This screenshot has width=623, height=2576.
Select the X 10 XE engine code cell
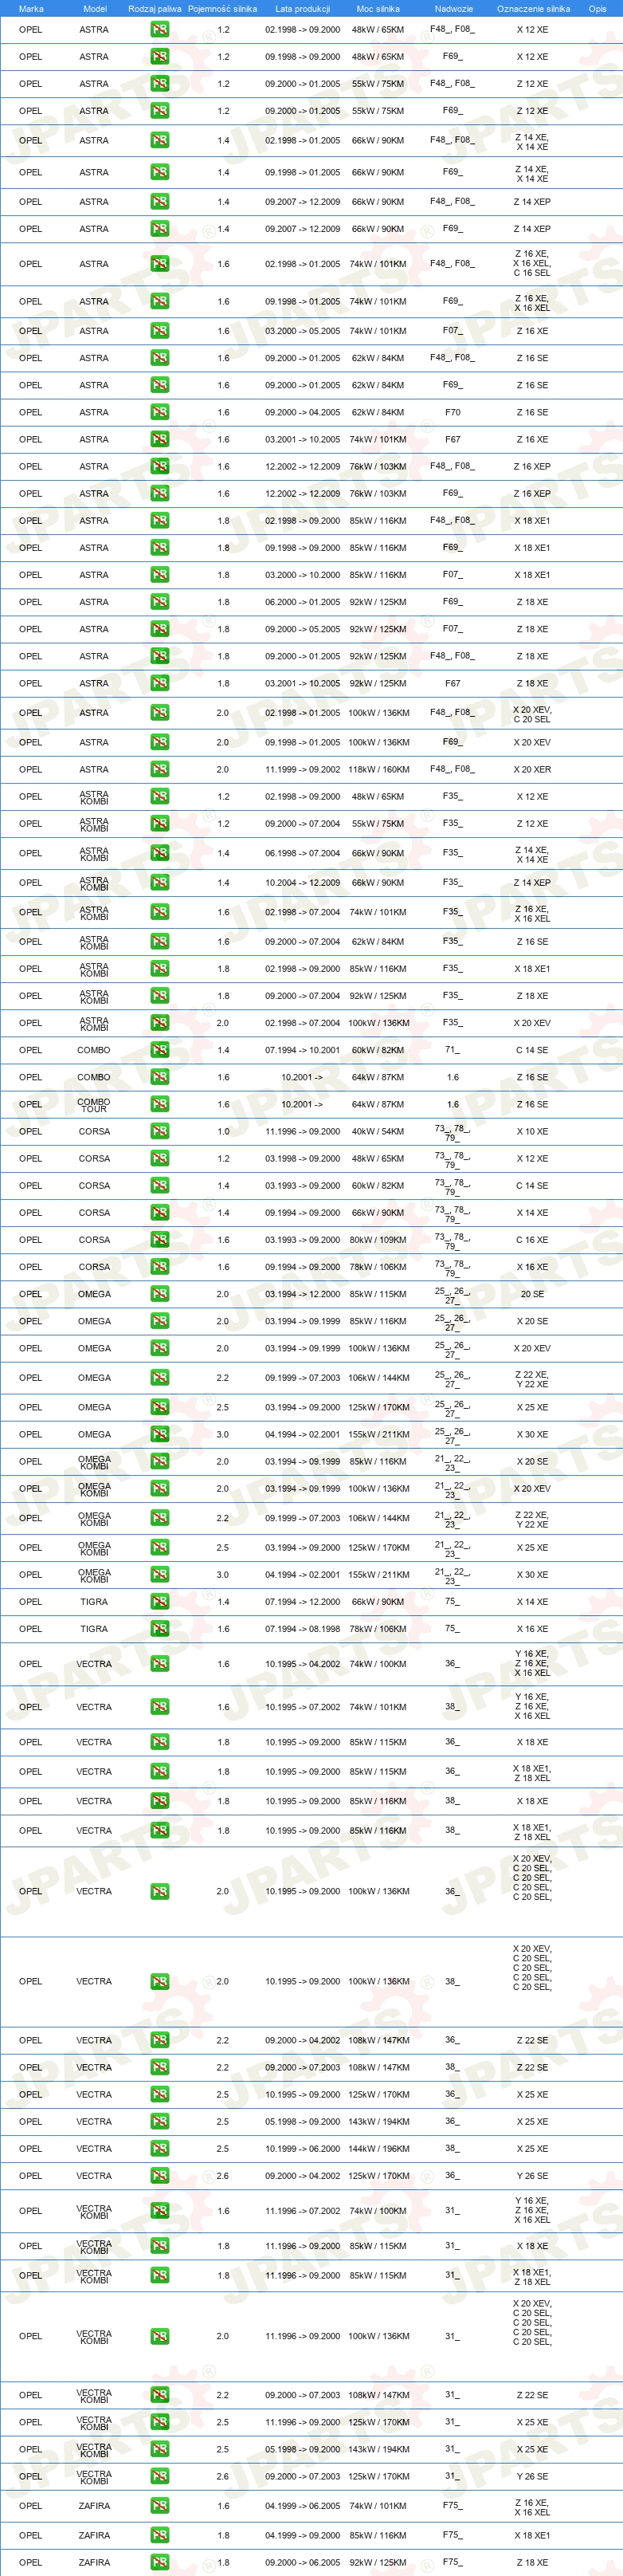[532, 1131]
